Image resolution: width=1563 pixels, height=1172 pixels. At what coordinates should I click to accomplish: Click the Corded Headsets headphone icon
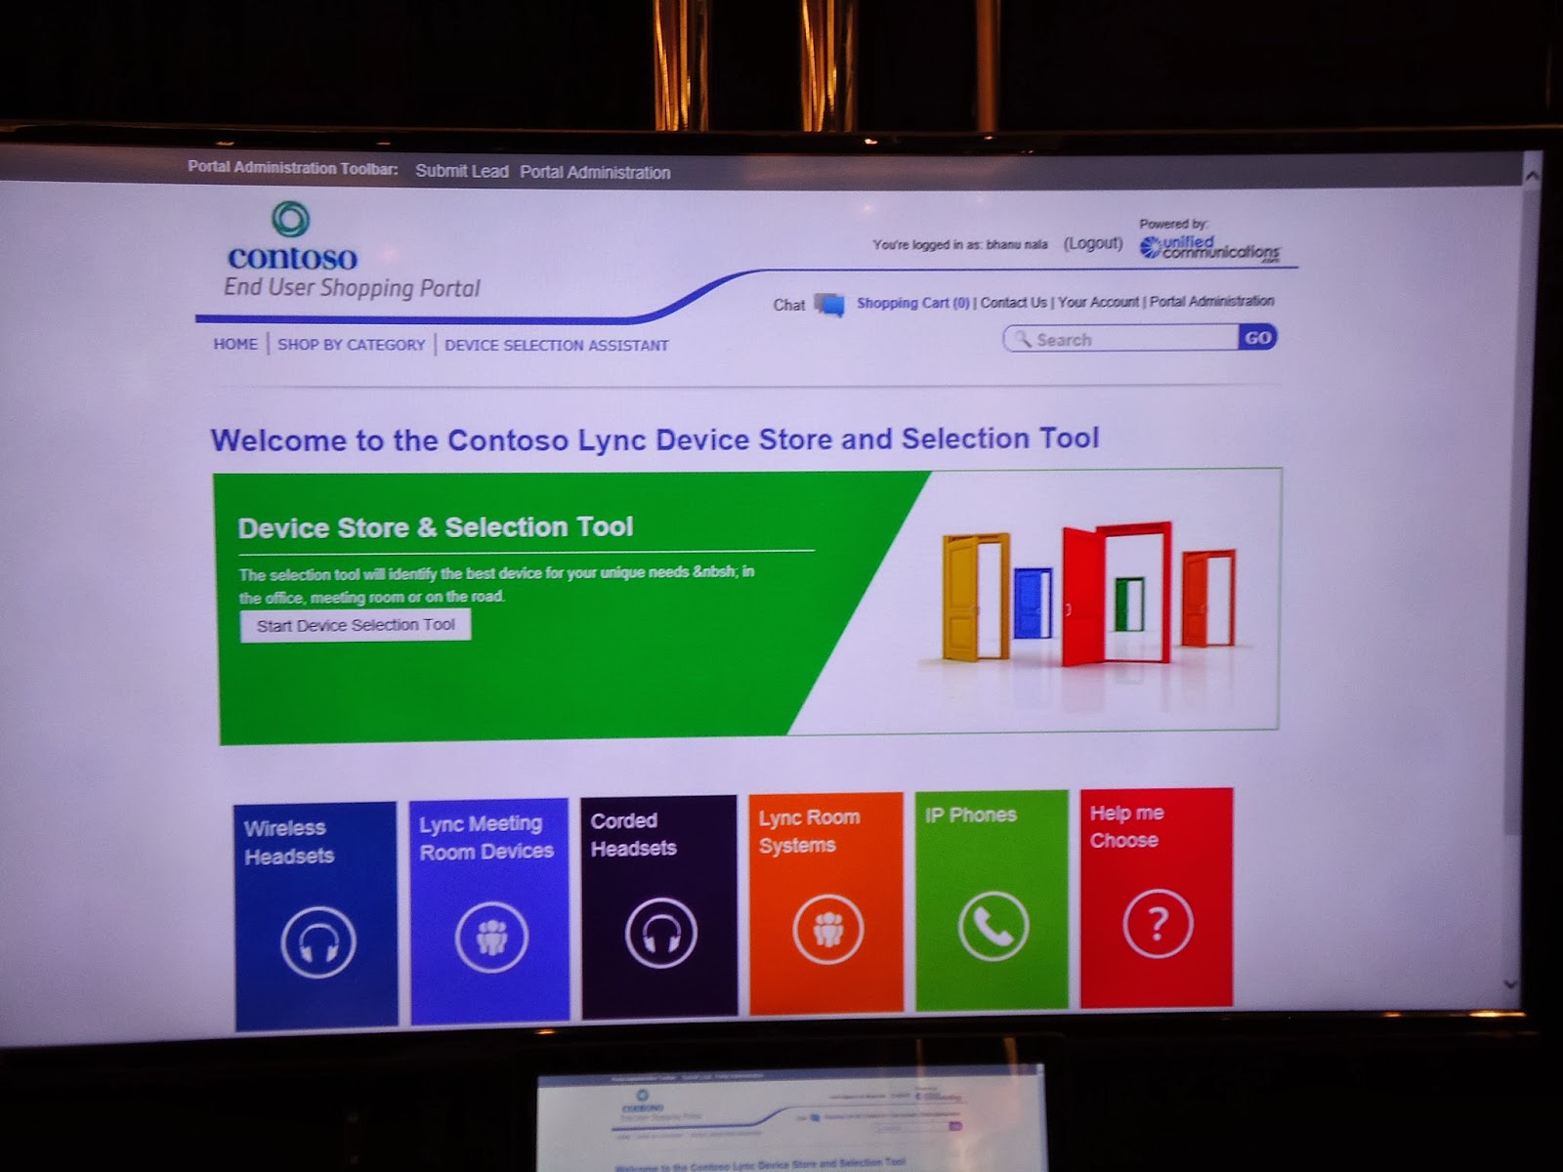(x=660, y=933)
